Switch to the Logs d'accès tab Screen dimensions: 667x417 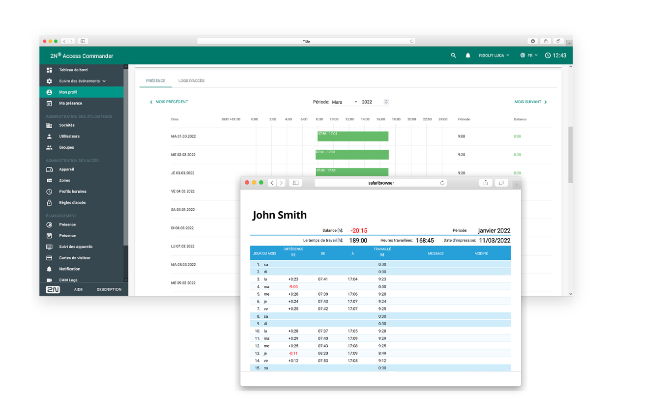[x=191, y=81]
